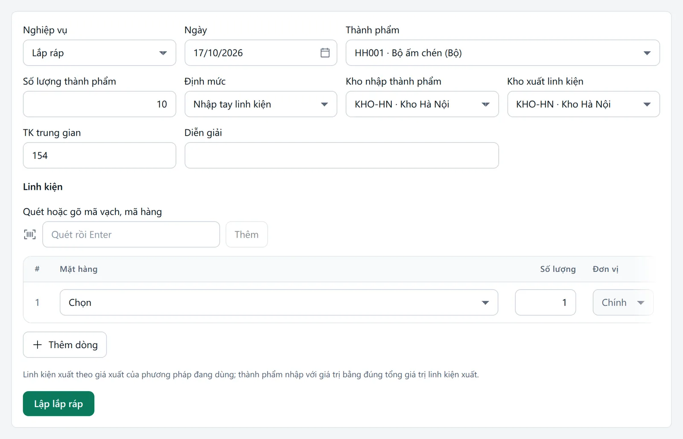683x439 pixels.
Task: Open the Mặt hàng Chọn dropdown in row 1
Action: coord(279,302)
